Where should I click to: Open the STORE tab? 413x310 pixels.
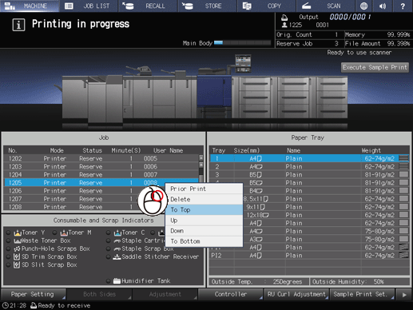pyautogui.click(x=207, y=6)
